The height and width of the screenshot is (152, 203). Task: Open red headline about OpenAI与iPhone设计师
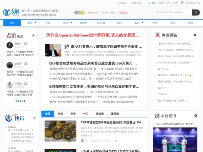click(93, 35)
